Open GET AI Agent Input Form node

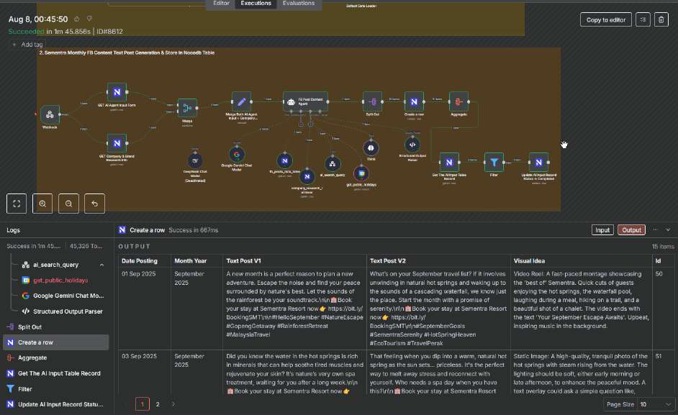[x=117, y=92]
